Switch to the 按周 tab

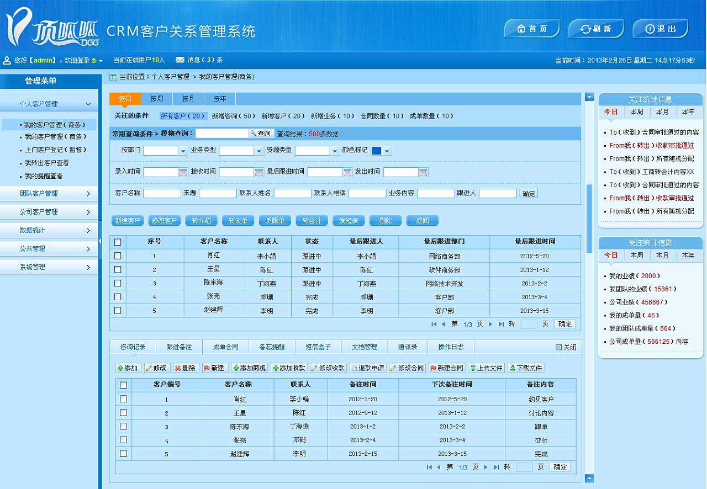156,98
